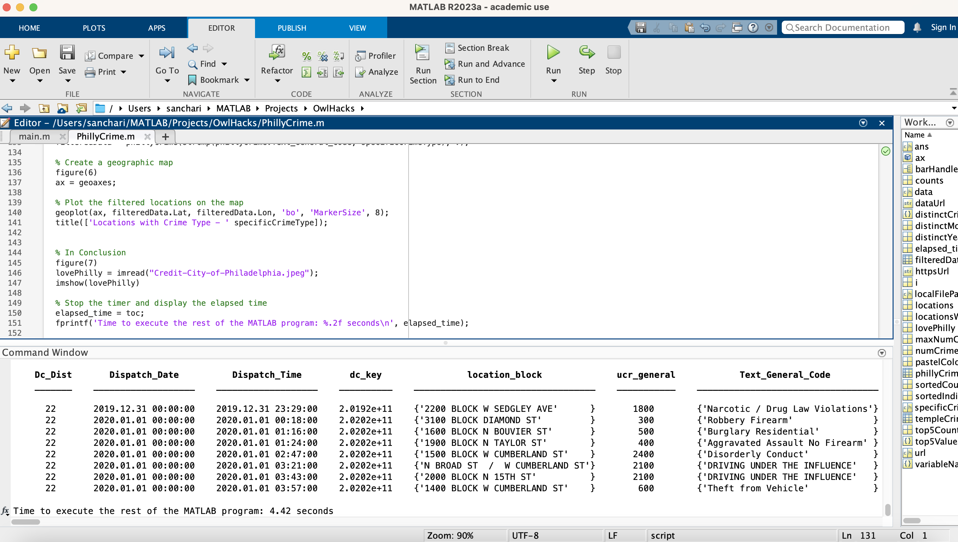Image resolution: width=958 pixels, height=542 pixels.
Task: Click the Save disk icon
Action: (67, 52)
